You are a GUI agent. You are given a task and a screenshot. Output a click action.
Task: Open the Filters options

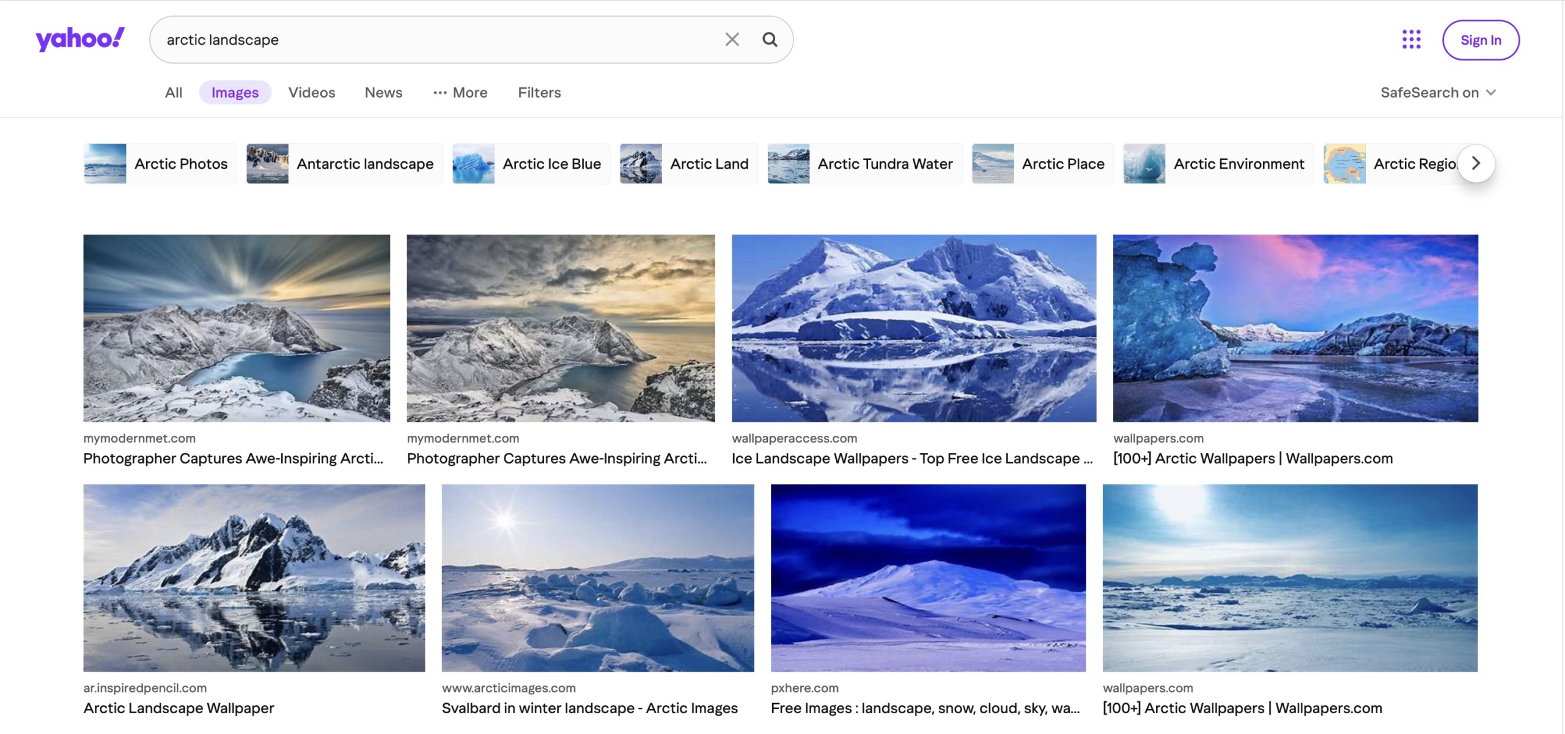[x=539, y=92]
